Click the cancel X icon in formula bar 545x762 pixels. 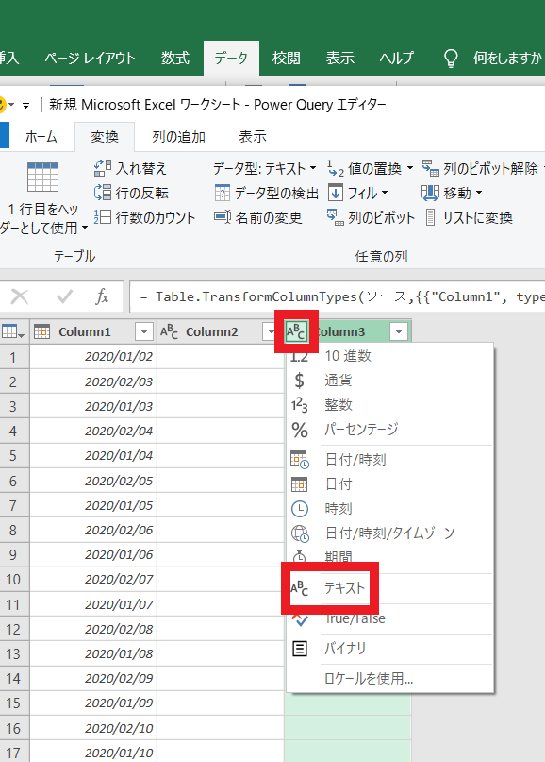pyautogui.click(x=20, y=296)
